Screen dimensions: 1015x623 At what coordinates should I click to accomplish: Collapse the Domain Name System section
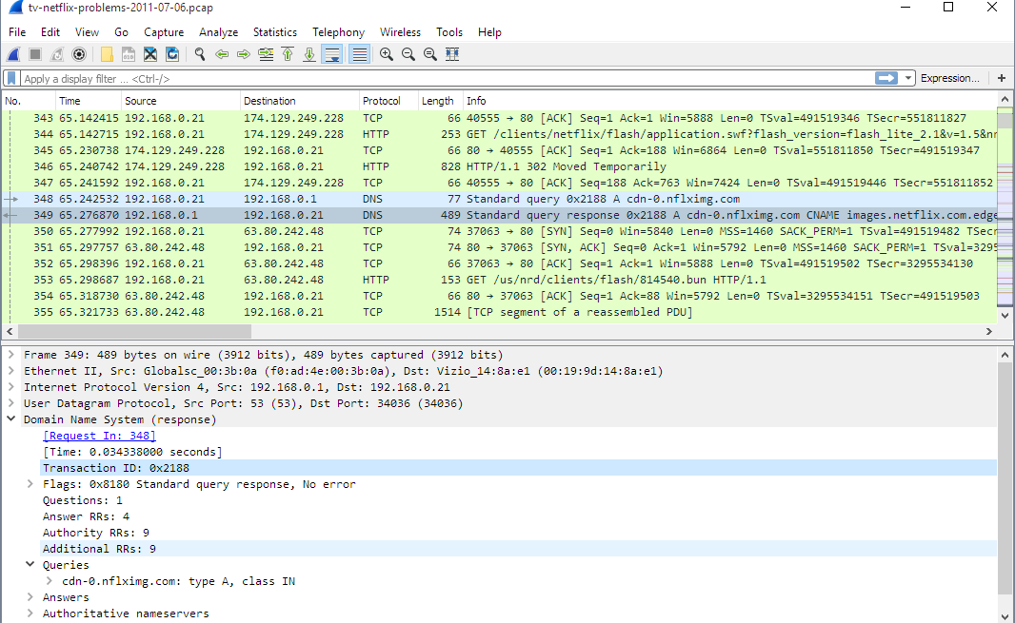point(11,419)
